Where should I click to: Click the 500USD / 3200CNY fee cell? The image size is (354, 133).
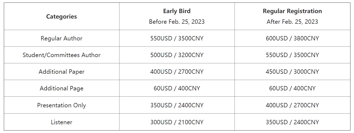click(x=177, y=55)
